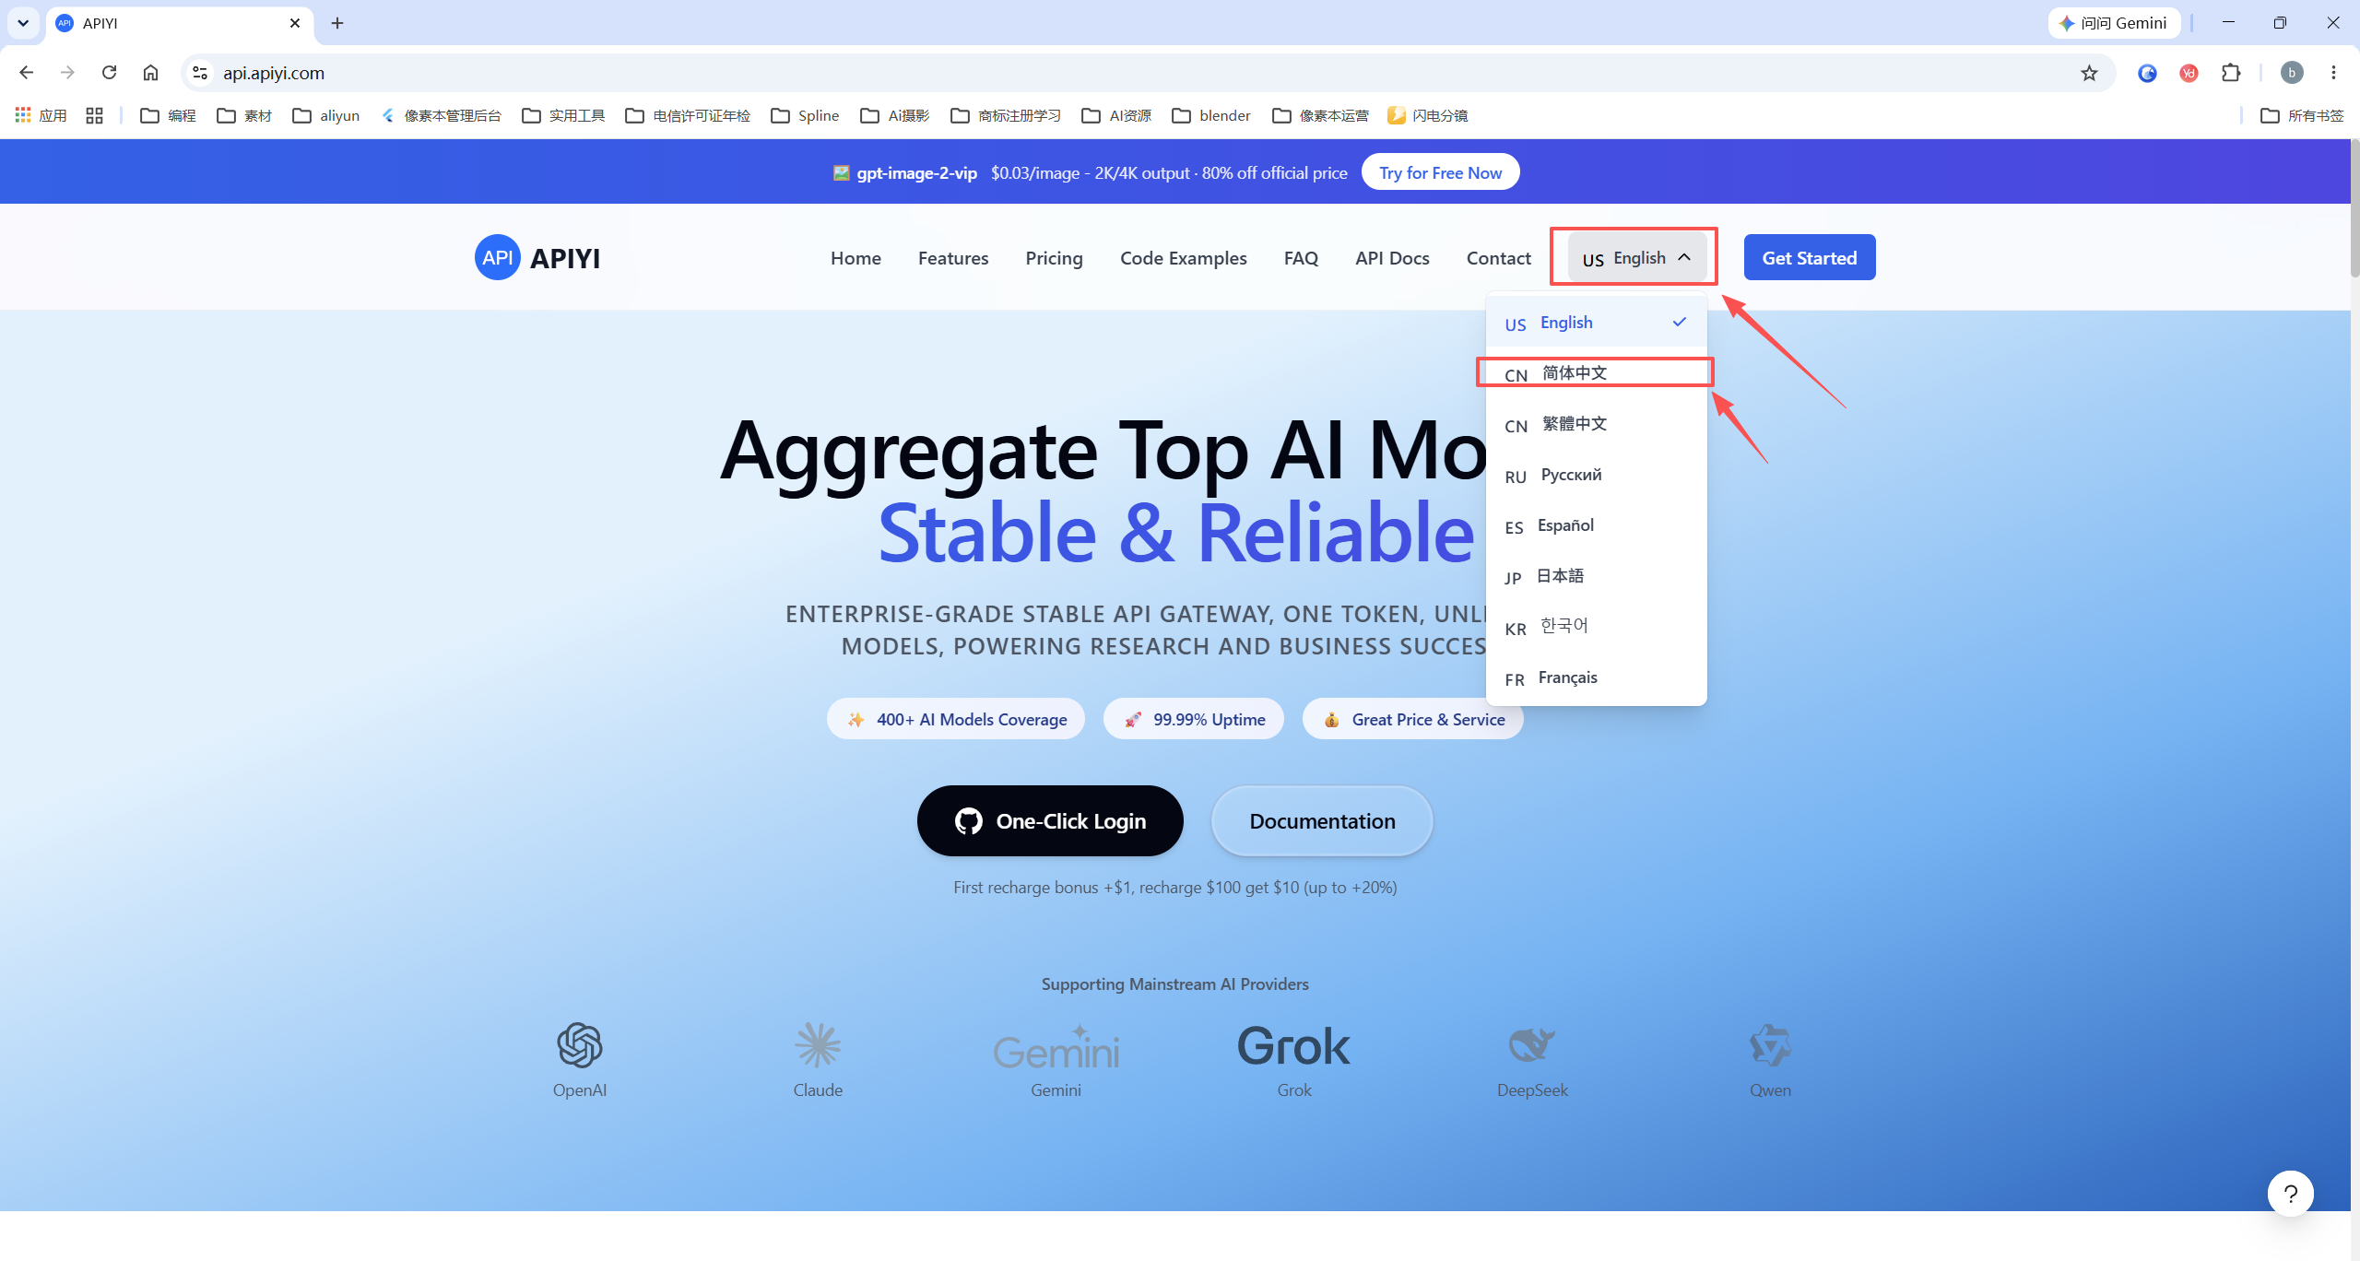Viewport: 2360px width, 1272px height.
Task: Collapse the English language dropdown
Action: point(1636,258)
